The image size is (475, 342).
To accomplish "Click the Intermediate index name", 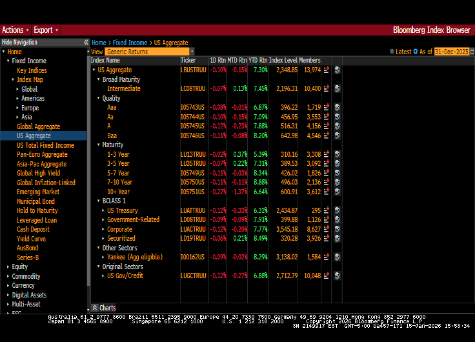I will pos(124,89).
